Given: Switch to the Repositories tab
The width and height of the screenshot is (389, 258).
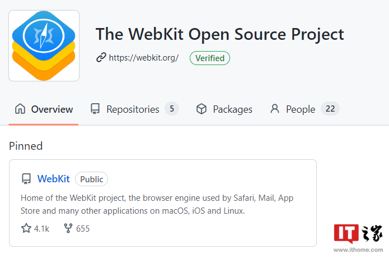Looking at the screenshot, I should click(133, 109).
